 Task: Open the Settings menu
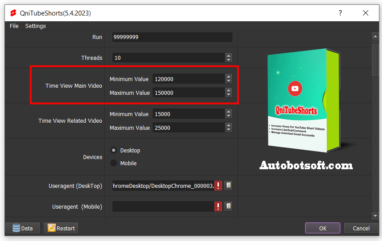click(35, 26)
